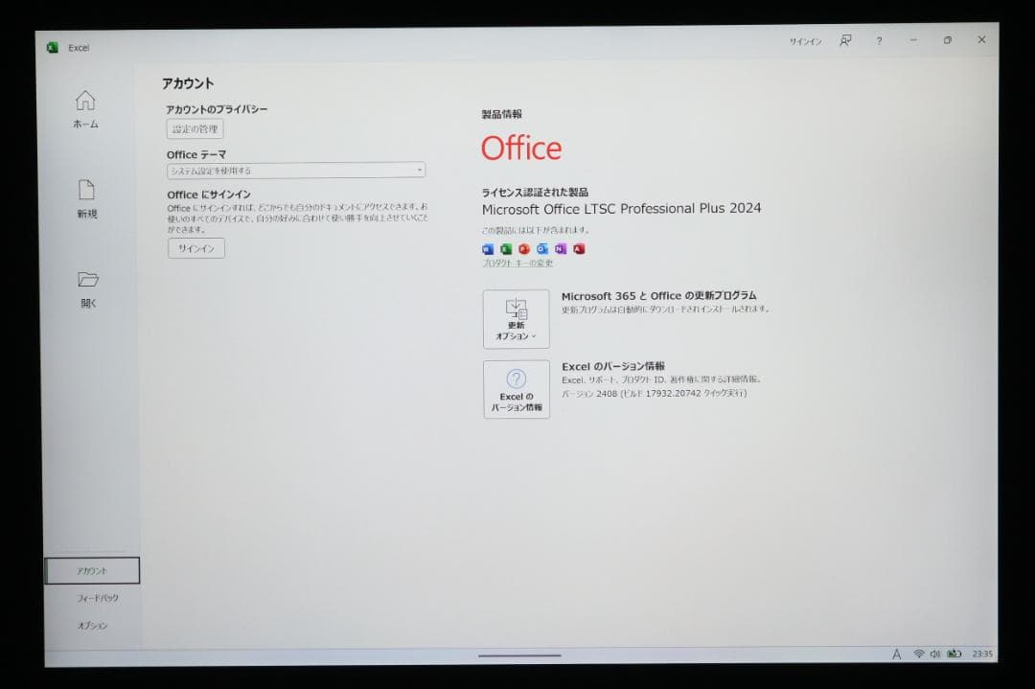Click the OneNote product icon
This screenshot has width=1035, height=689.
click(x=561, y=249)
